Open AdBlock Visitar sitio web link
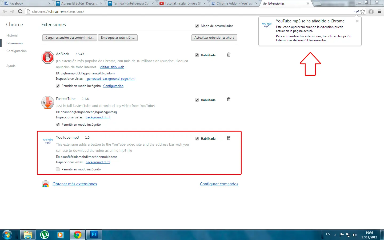384x240 pixels. coord(112,67)
